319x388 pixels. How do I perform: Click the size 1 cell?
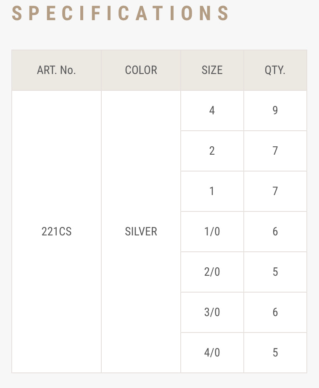[212, 191]
